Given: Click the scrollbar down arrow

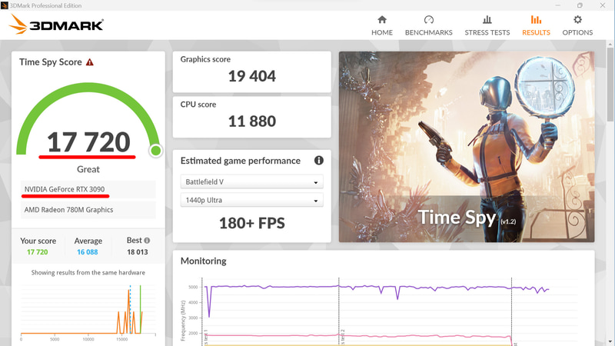Looking at the screenshot, I should pos(610,342).
